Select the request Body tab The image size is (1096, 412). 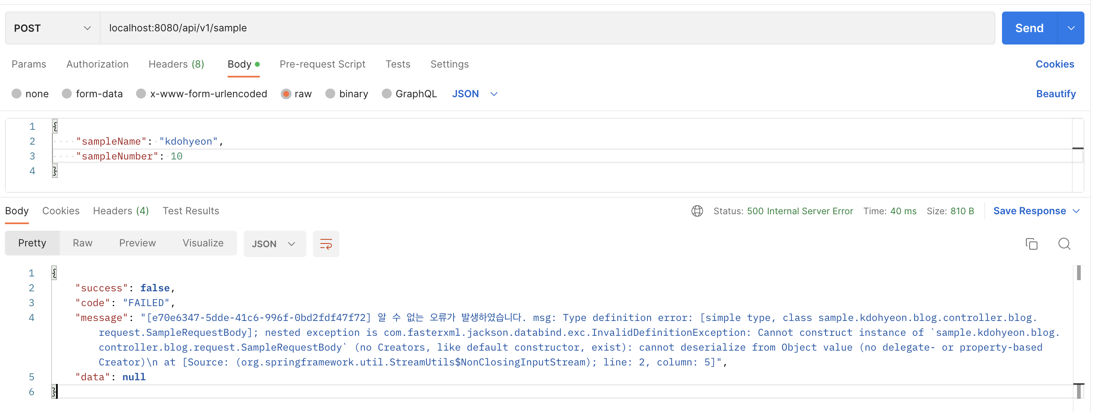[243, 64]
